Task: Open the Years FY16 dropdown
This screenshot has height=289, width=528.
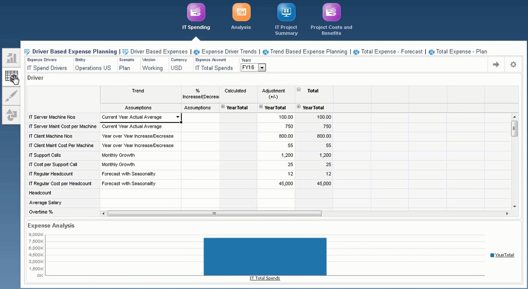Action: [262, 68]
